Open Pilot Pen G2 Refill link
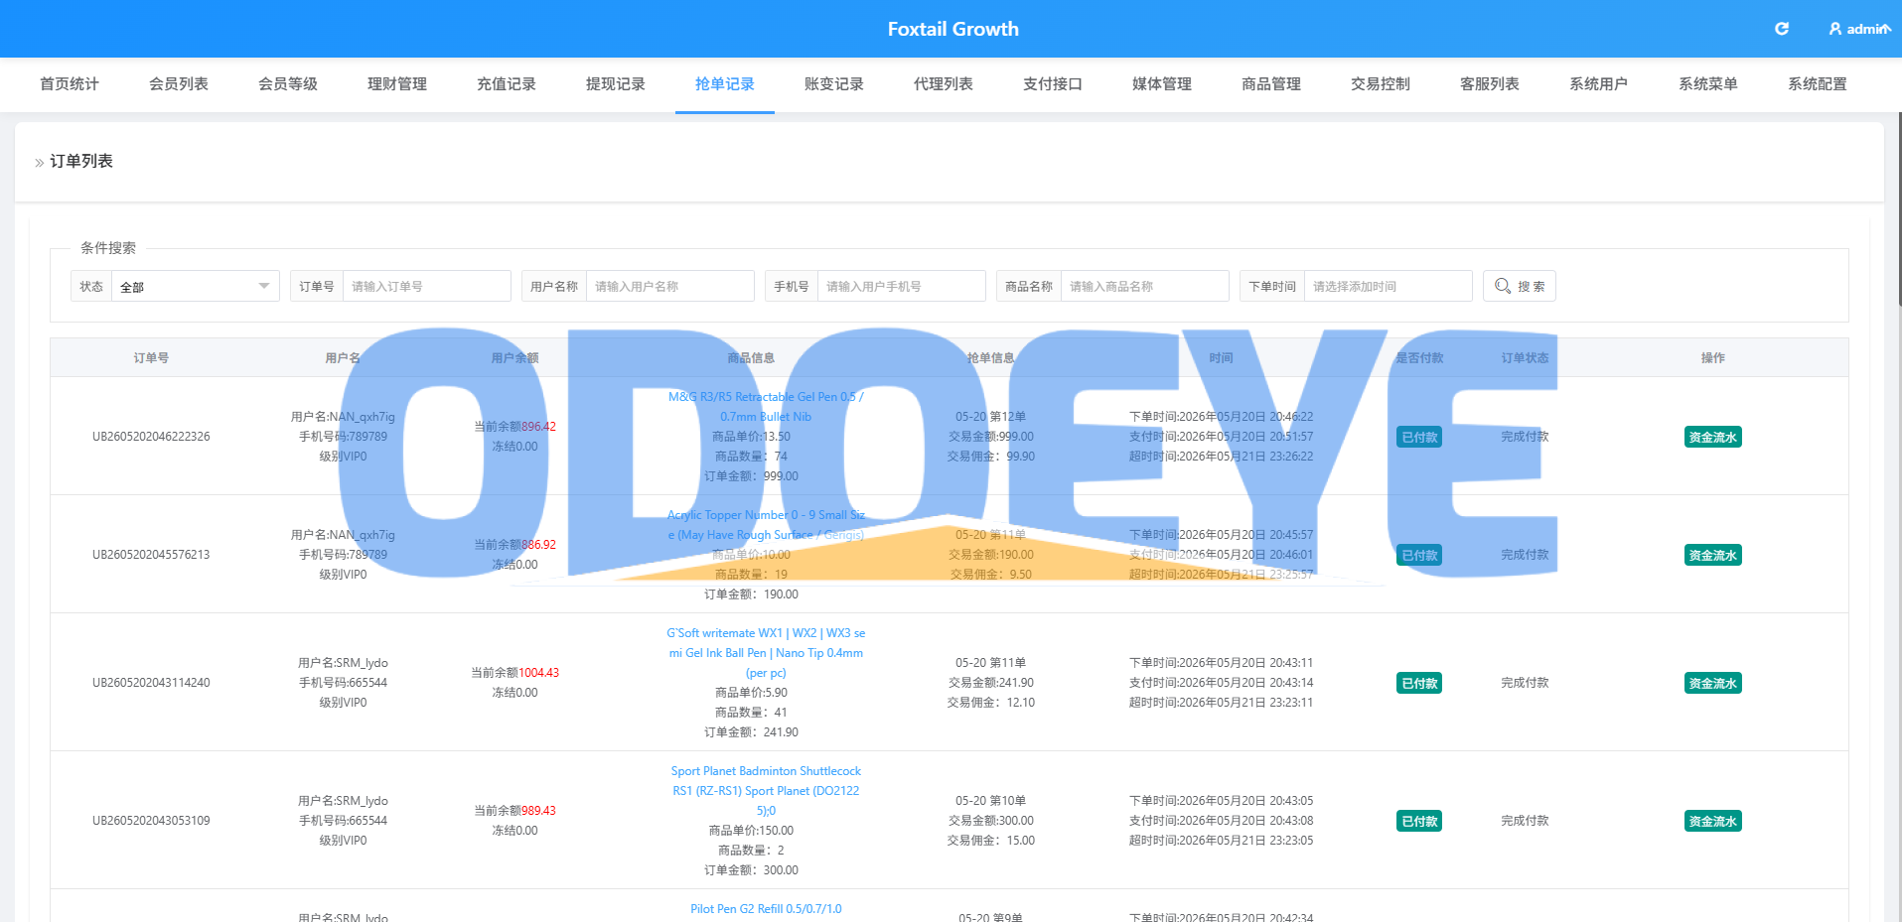This screenshot has width=1902, height=922. click(x=766, y=909)
